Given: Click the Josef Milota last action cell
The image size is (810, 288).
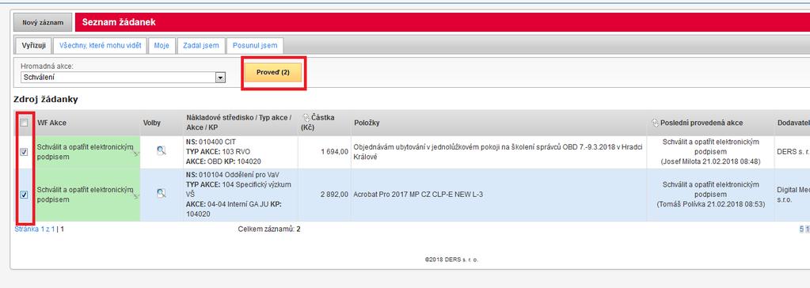Looking at the screenshot, I should 711,152.
